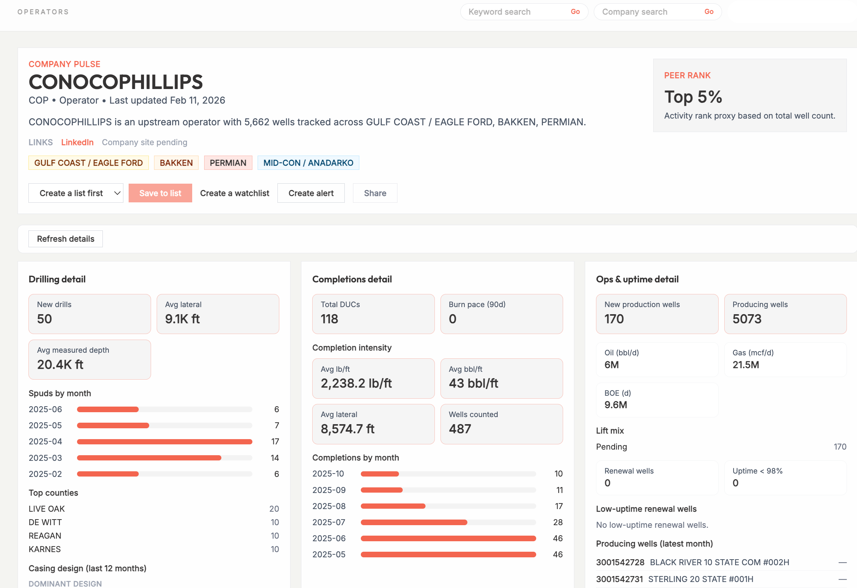Select the PERMIAN basin tag
The height and width of the screenshot is (588, 857).
pyautogui.click(x=228, y=163)
